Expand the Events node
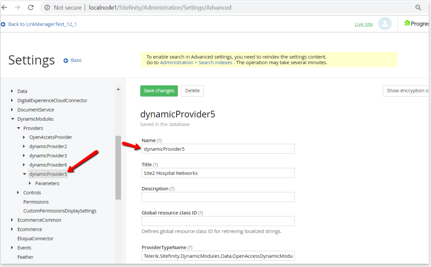Viewport: 431px width, 267px height. pyautogui.click(x=12, y=248)
